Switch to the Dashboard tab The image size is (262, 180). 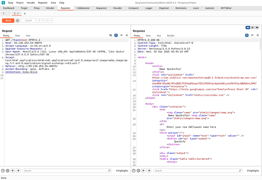coord(9,8)
